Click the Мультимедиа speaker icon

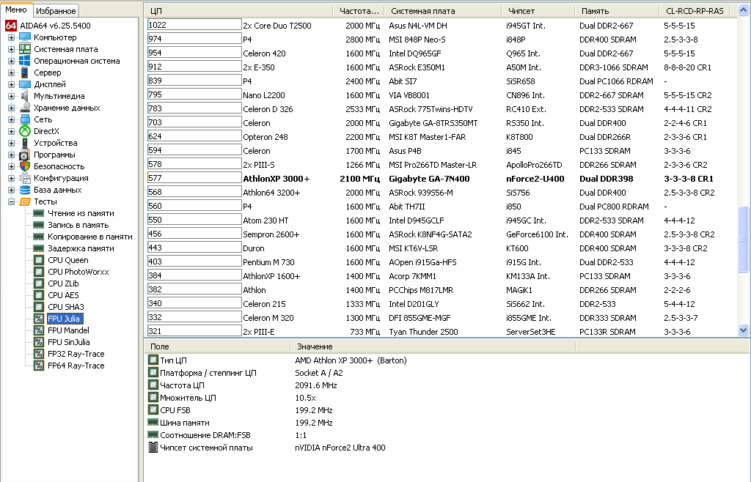(x=25, y=96)
